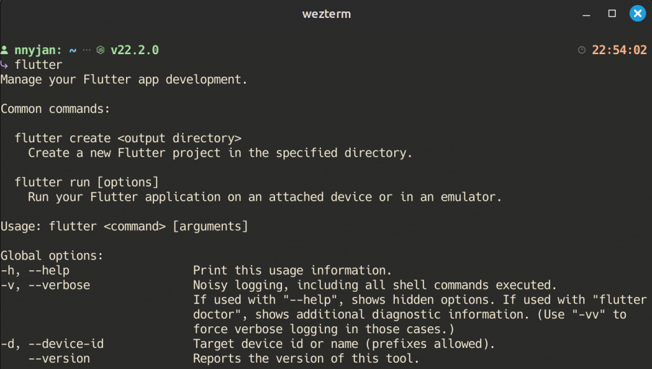Click the flutter create command line

pos(128,138)
